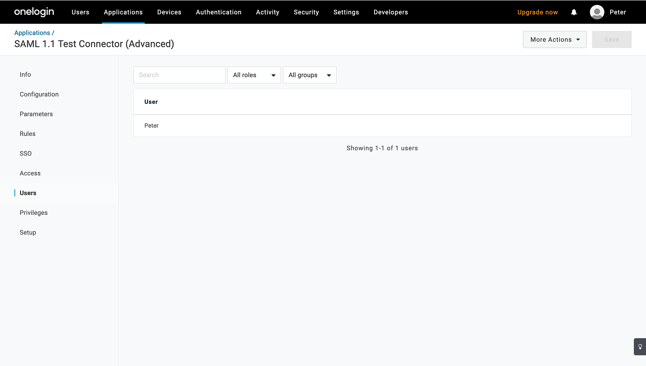Screen dimensions: 646x366
Task: Open the Privileges sidebar tab
Action: coord(34,213)
